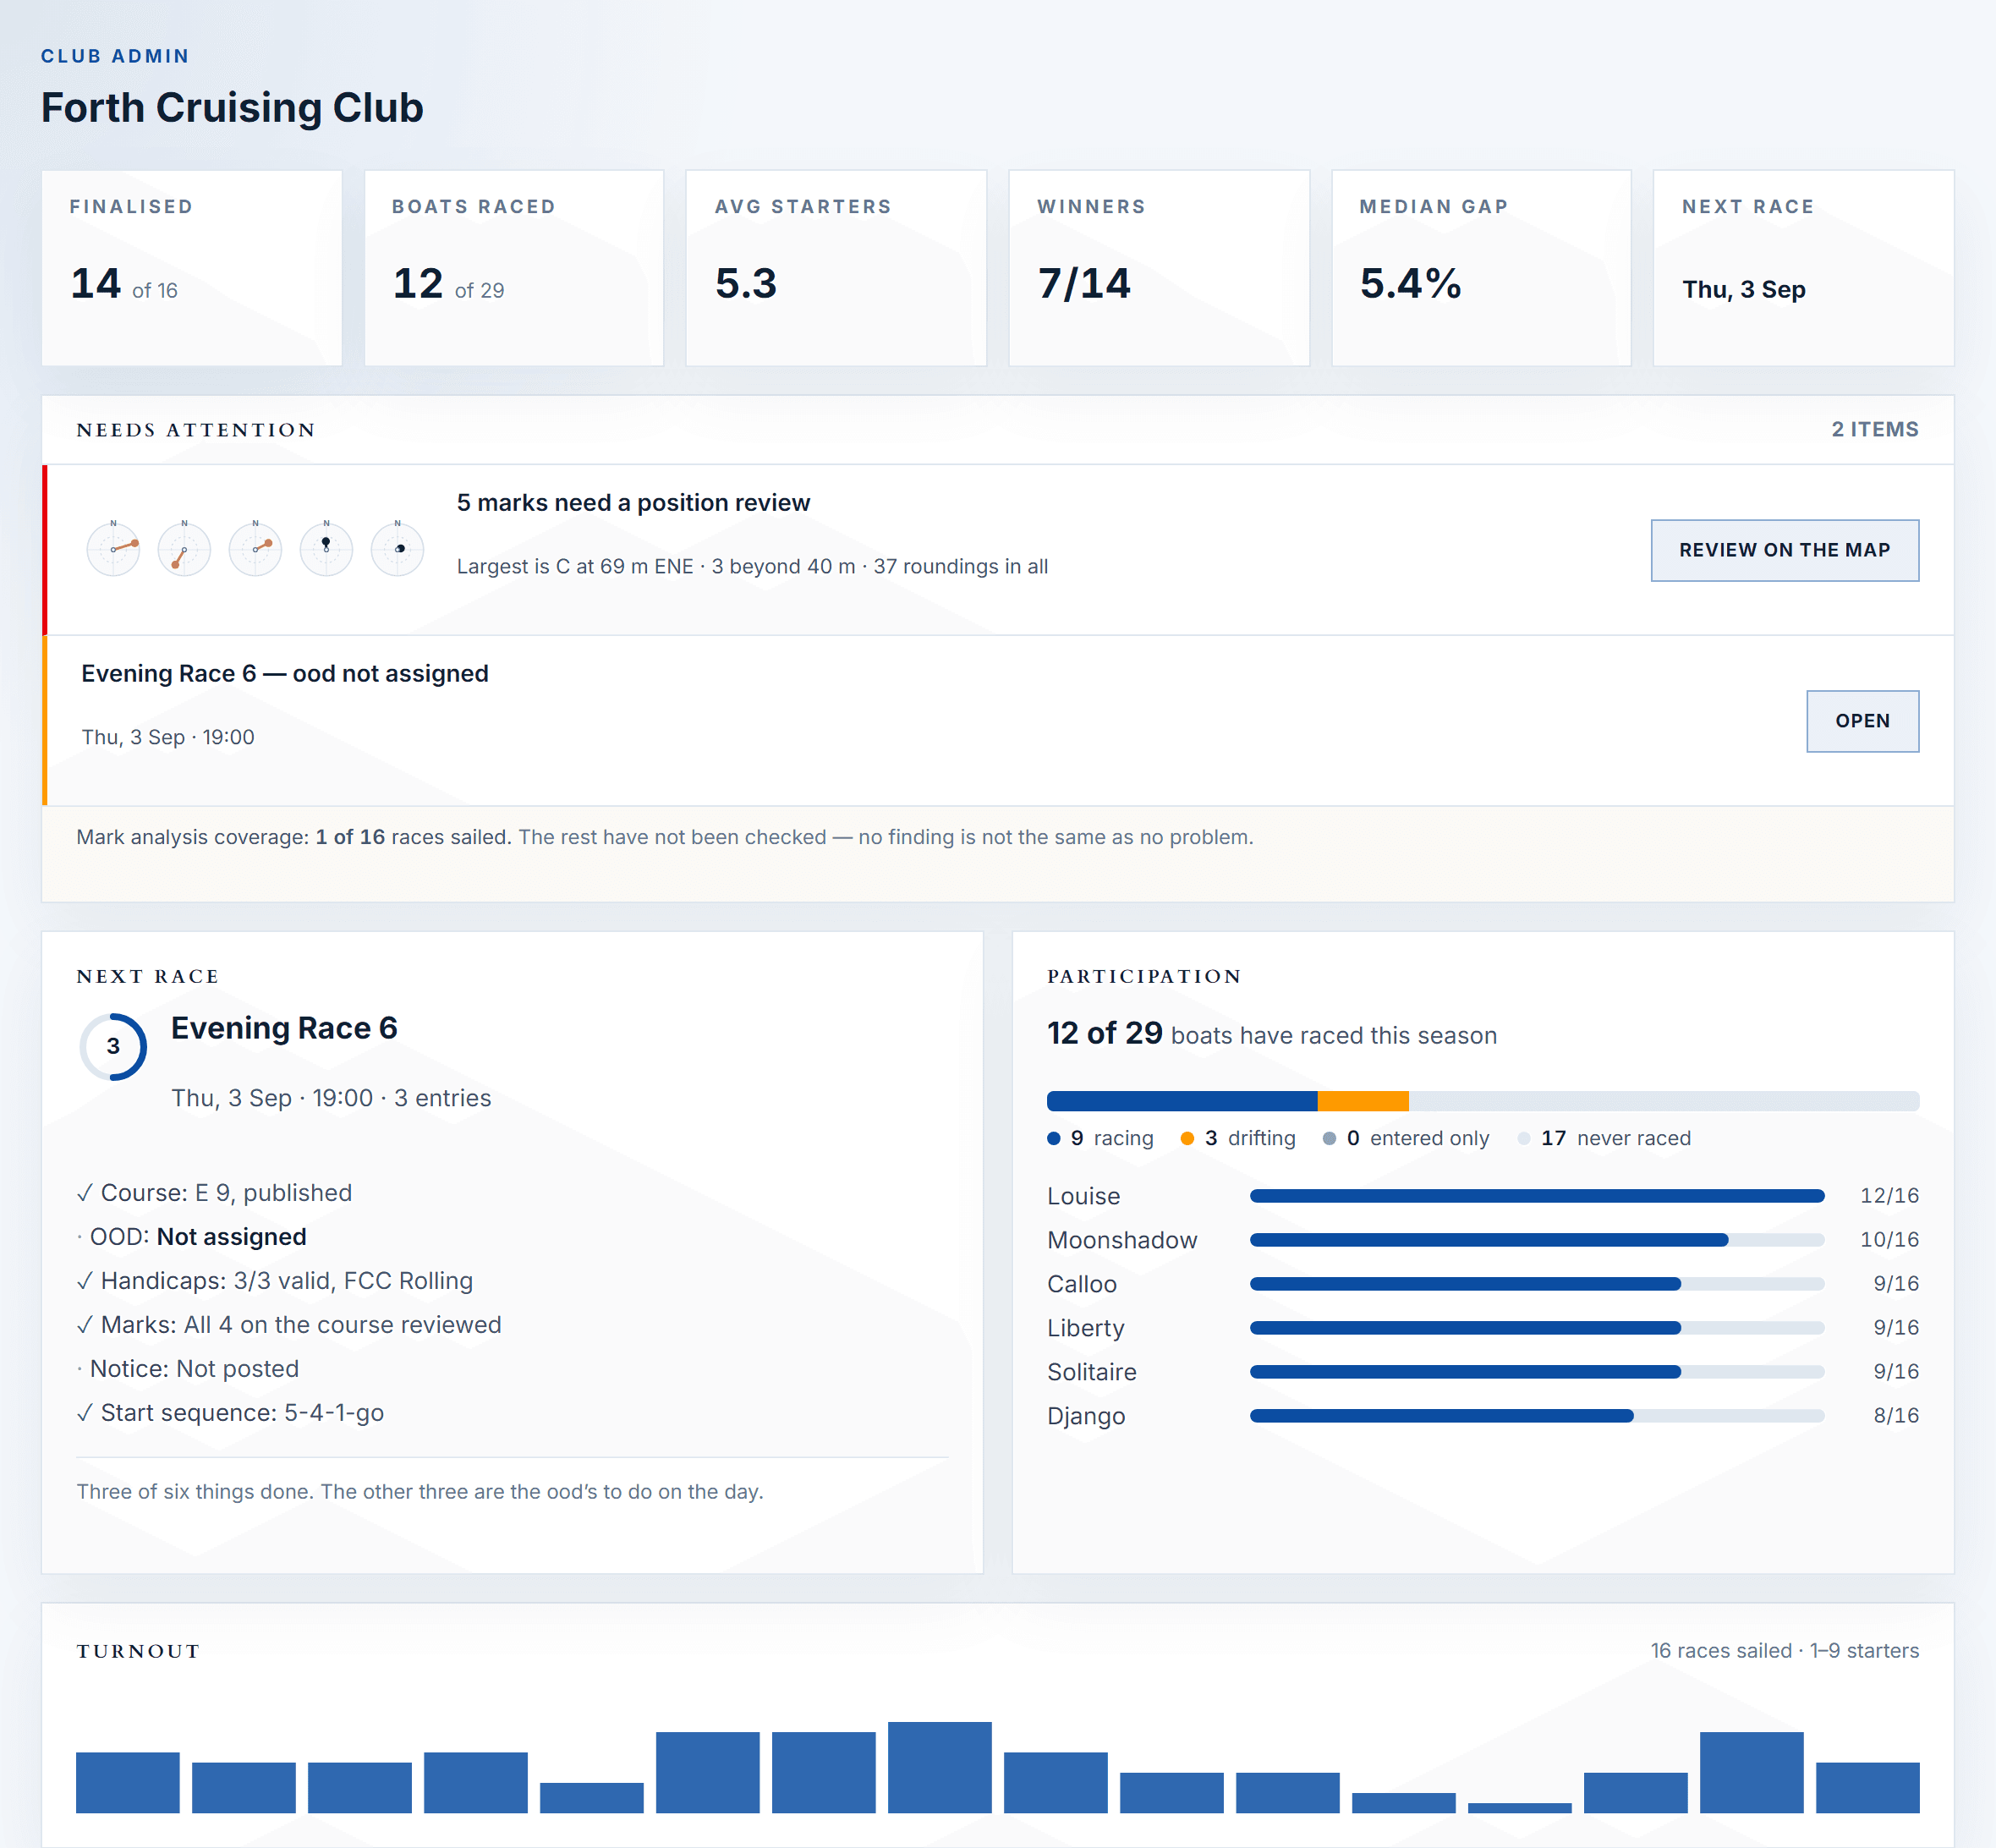Select the Avg Starters 5.3 card
This screenshot has height=1848, width=1996.
[836, 268]
